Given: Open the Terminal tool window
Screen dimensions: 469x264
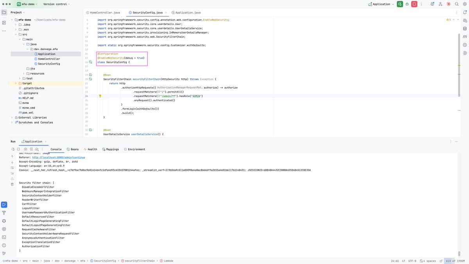Looking at the screenshot, I should coord(4,237).
